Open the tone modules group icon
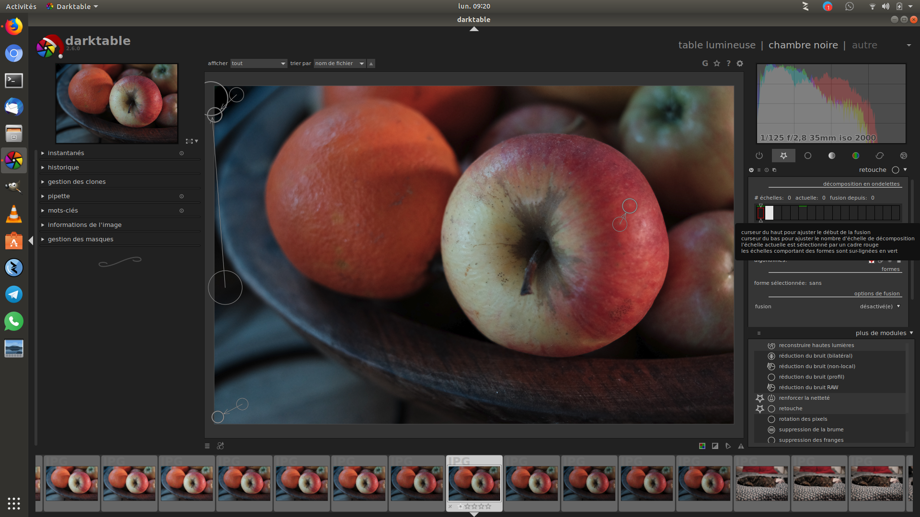The height and width of the screenshot is (517, 920). click(831, 156)
